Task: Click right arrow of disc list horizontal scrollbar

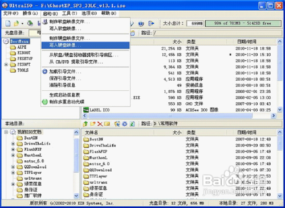Action: (x=274, y=115)
